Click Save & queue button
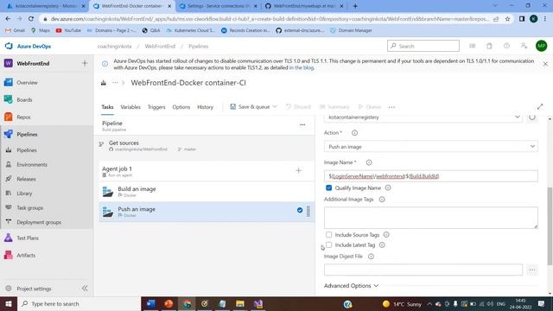Viewport: 553px width, 311px height. (x=250, y=107)
